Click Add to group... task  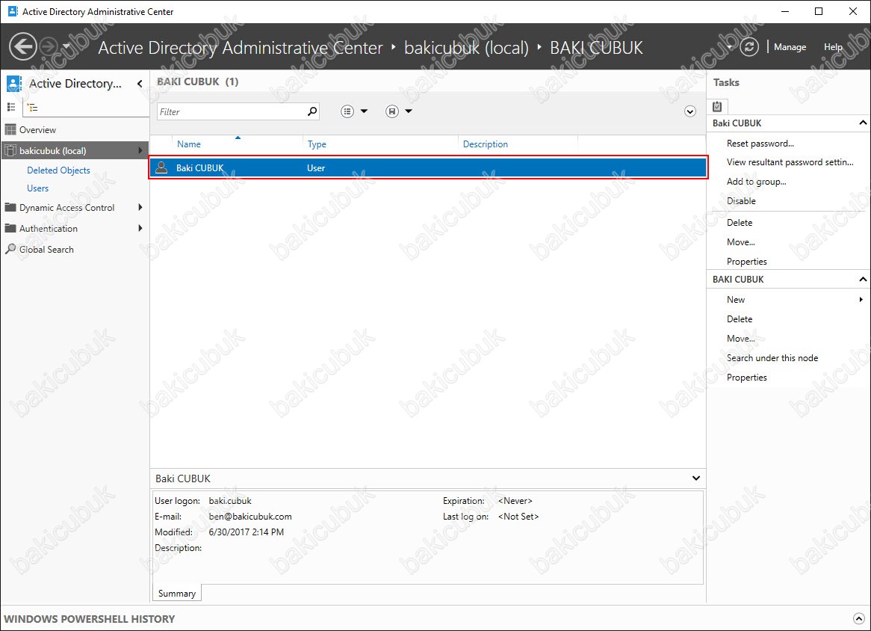point(756,182)
